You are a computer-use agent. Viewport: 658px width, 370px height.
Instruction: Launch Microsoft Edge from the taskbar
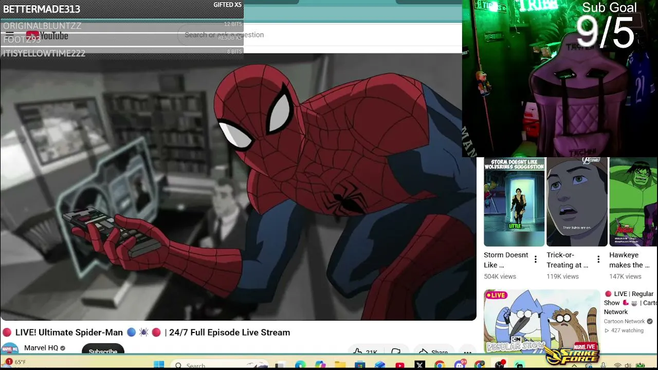coord(300,365)
